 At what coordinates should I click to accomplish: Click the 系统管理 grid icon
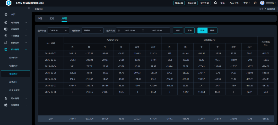(x=6, y=105)
